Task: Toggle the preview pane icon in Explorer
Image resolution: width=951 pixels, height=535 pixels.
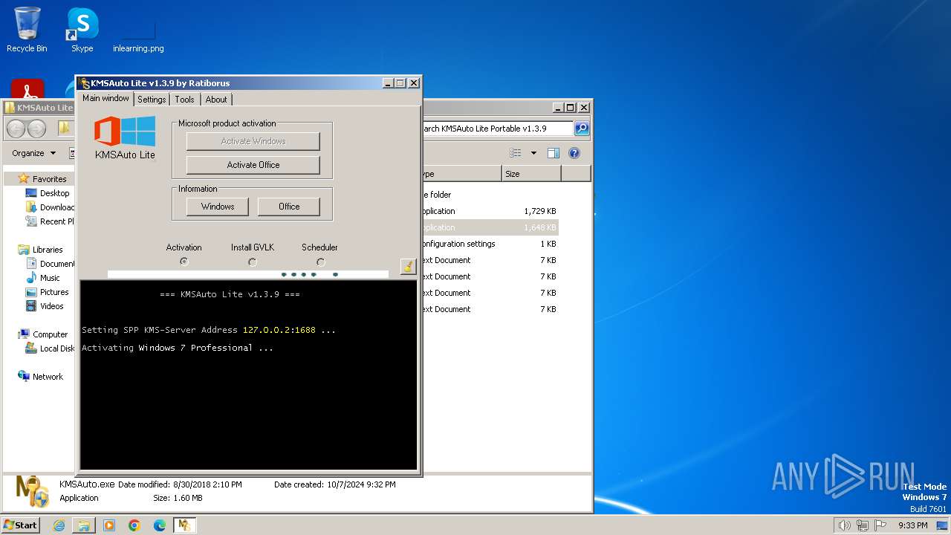Action: (553, 153)
